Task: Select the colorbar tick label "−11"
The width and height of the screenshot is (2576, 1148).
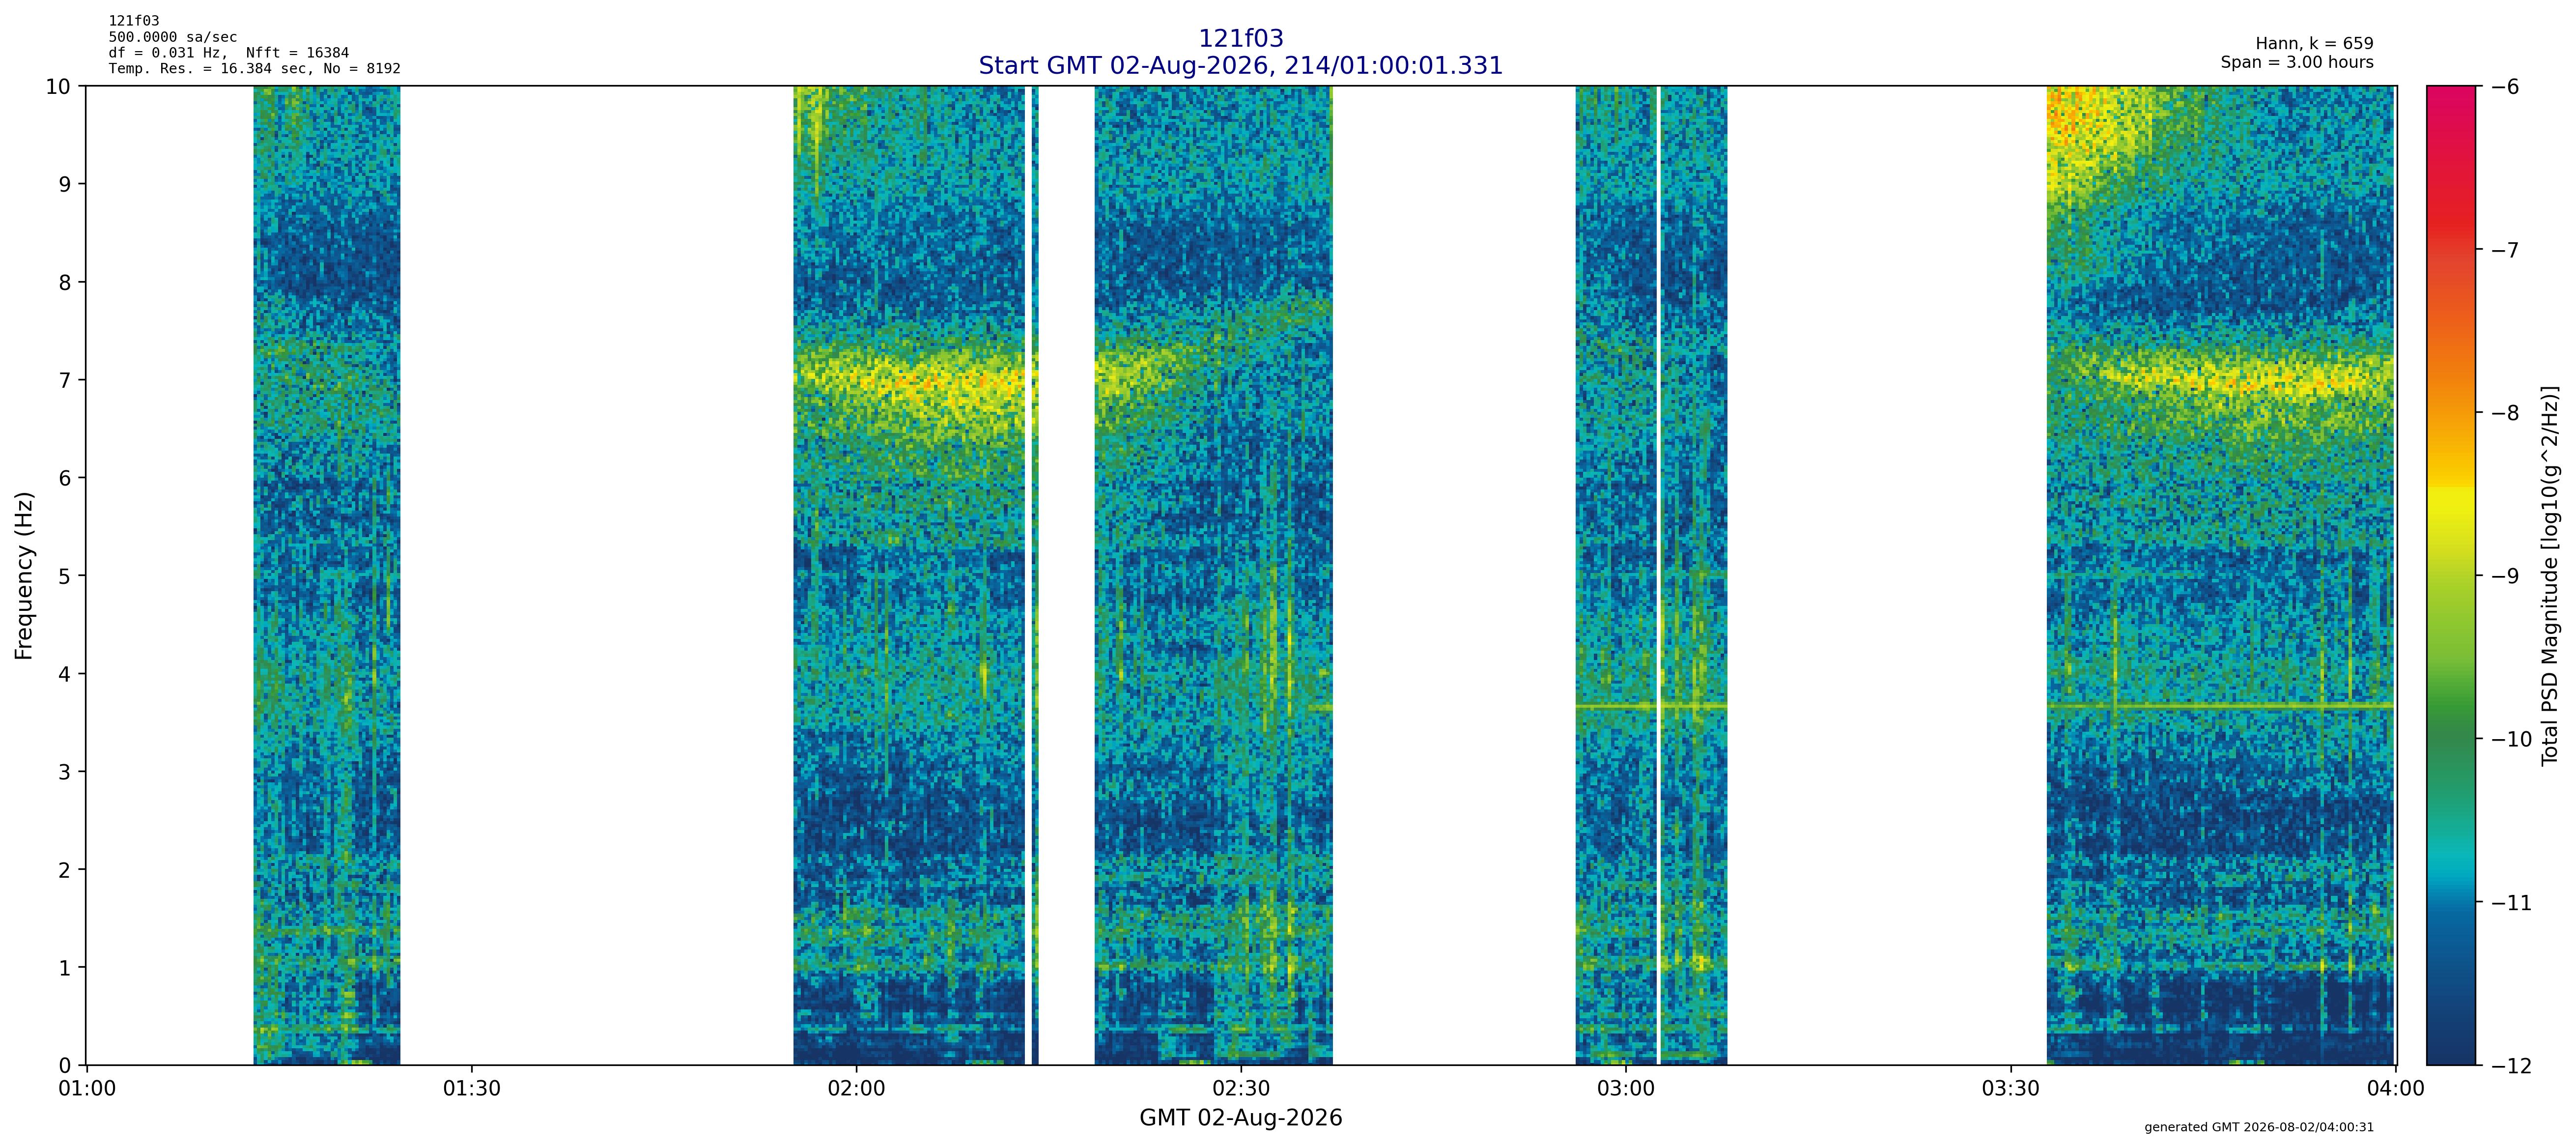Action: click(2510, 903)
